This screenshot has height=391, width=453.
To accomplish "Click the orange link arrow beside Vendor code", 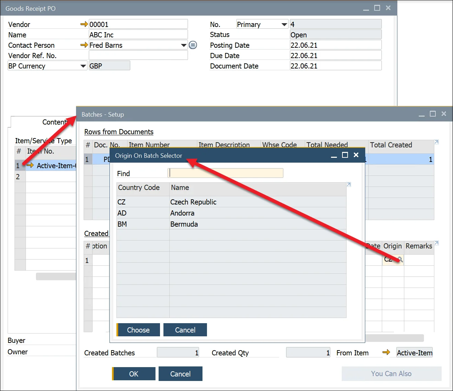I will (x=84, y=24).
